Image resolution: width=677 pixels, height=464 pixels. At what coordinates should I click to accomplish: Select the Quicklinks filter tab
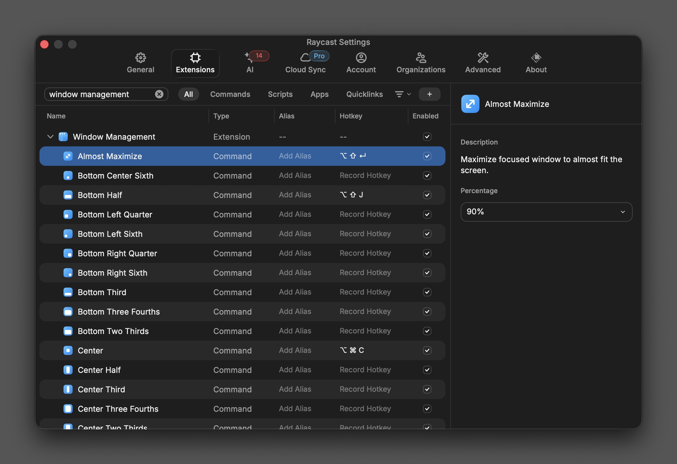pos(364,94)
